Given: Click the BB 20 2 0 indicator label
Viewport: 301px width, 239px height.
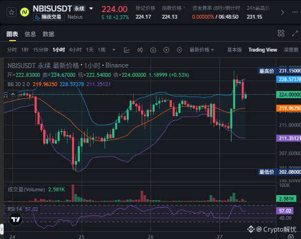Looking at the screenshot, I should point(19,84).
